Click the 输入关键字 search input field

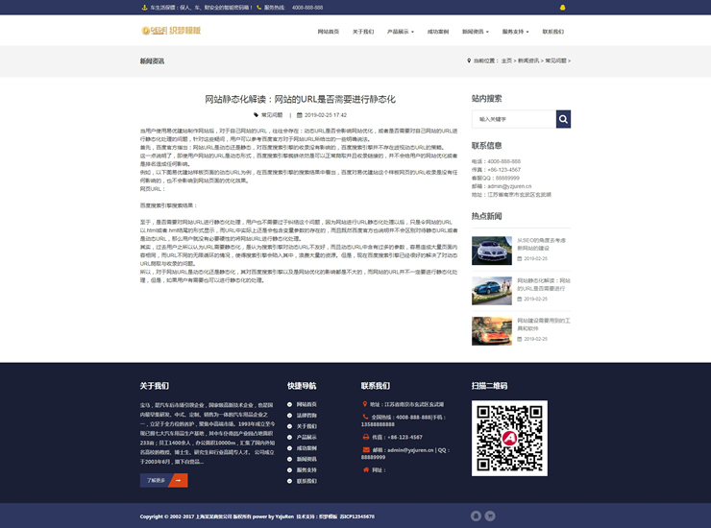513,119
